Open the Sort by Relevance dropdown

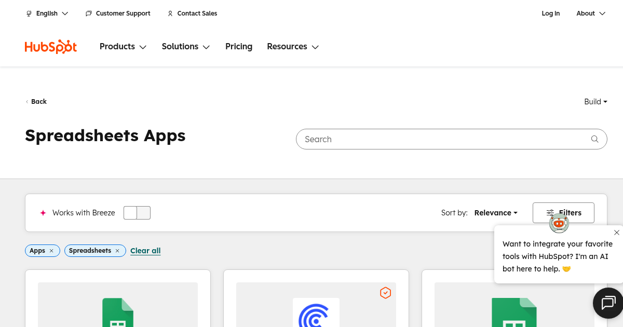click(x=496, y=213)
